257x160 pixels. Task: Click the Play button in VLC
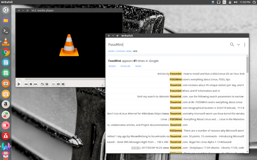click(x=19, y=84)
